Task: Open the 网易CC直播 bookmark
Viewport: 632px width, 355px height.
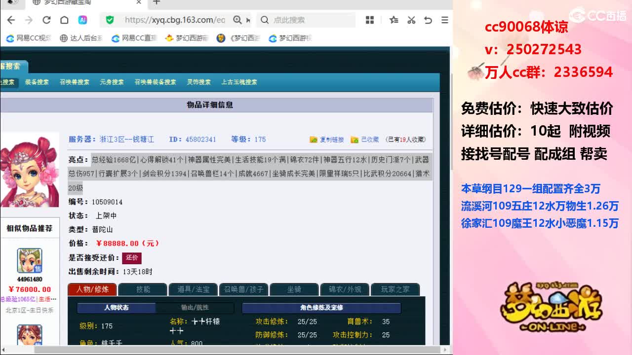Action: pos(134,38)
